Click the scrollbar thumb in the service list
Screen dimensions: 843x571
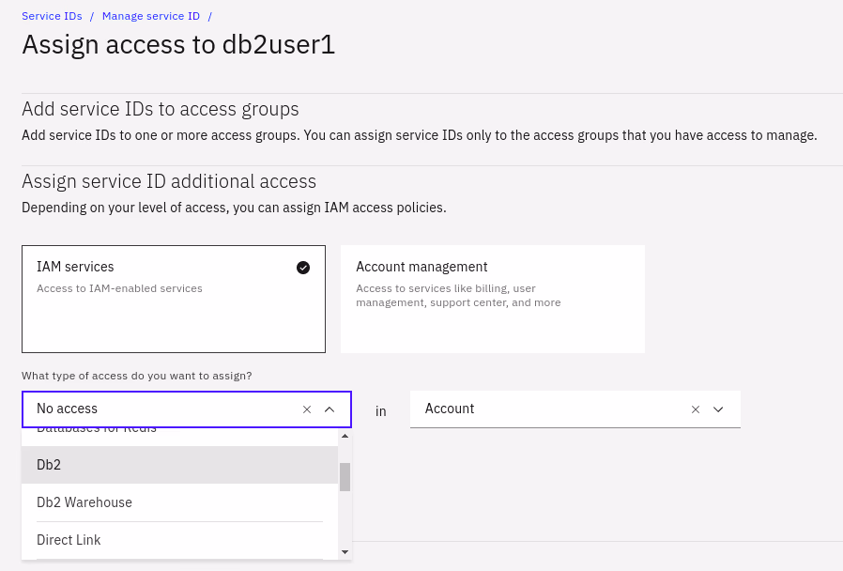tap(345, 476)
